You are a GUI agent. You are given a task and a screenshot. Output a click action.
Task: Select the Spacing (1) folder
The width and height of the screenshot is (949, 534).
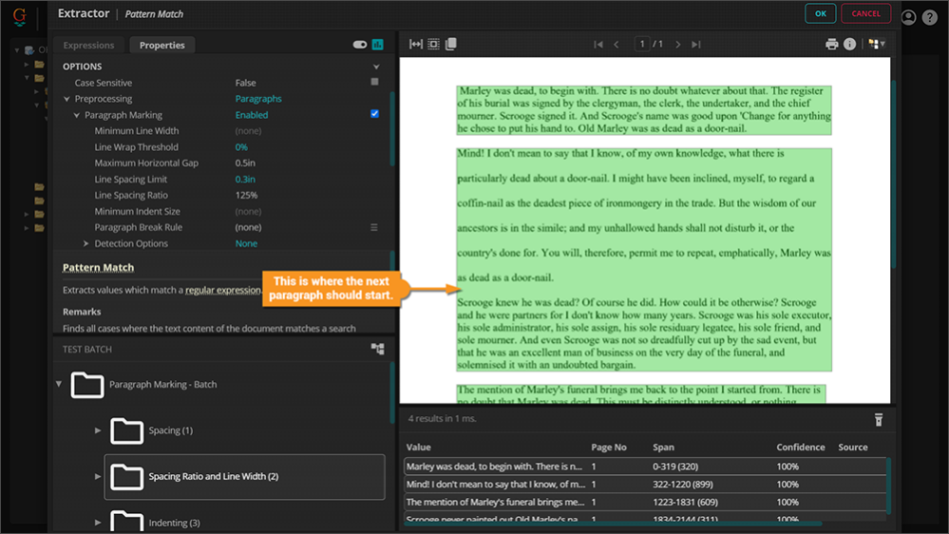click(171, 430)
